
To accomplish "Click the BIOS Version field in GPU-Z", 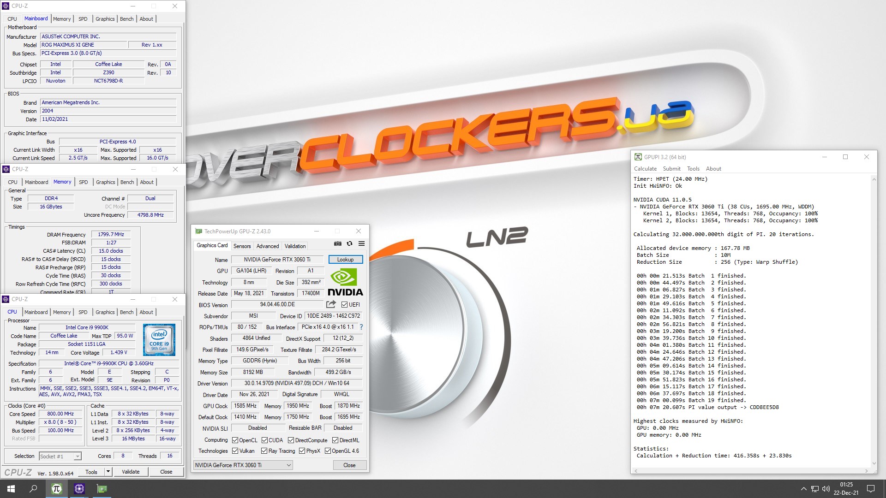I will tap(277, 304).
